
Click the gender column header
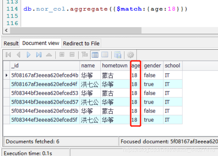[x=153, y=66]
